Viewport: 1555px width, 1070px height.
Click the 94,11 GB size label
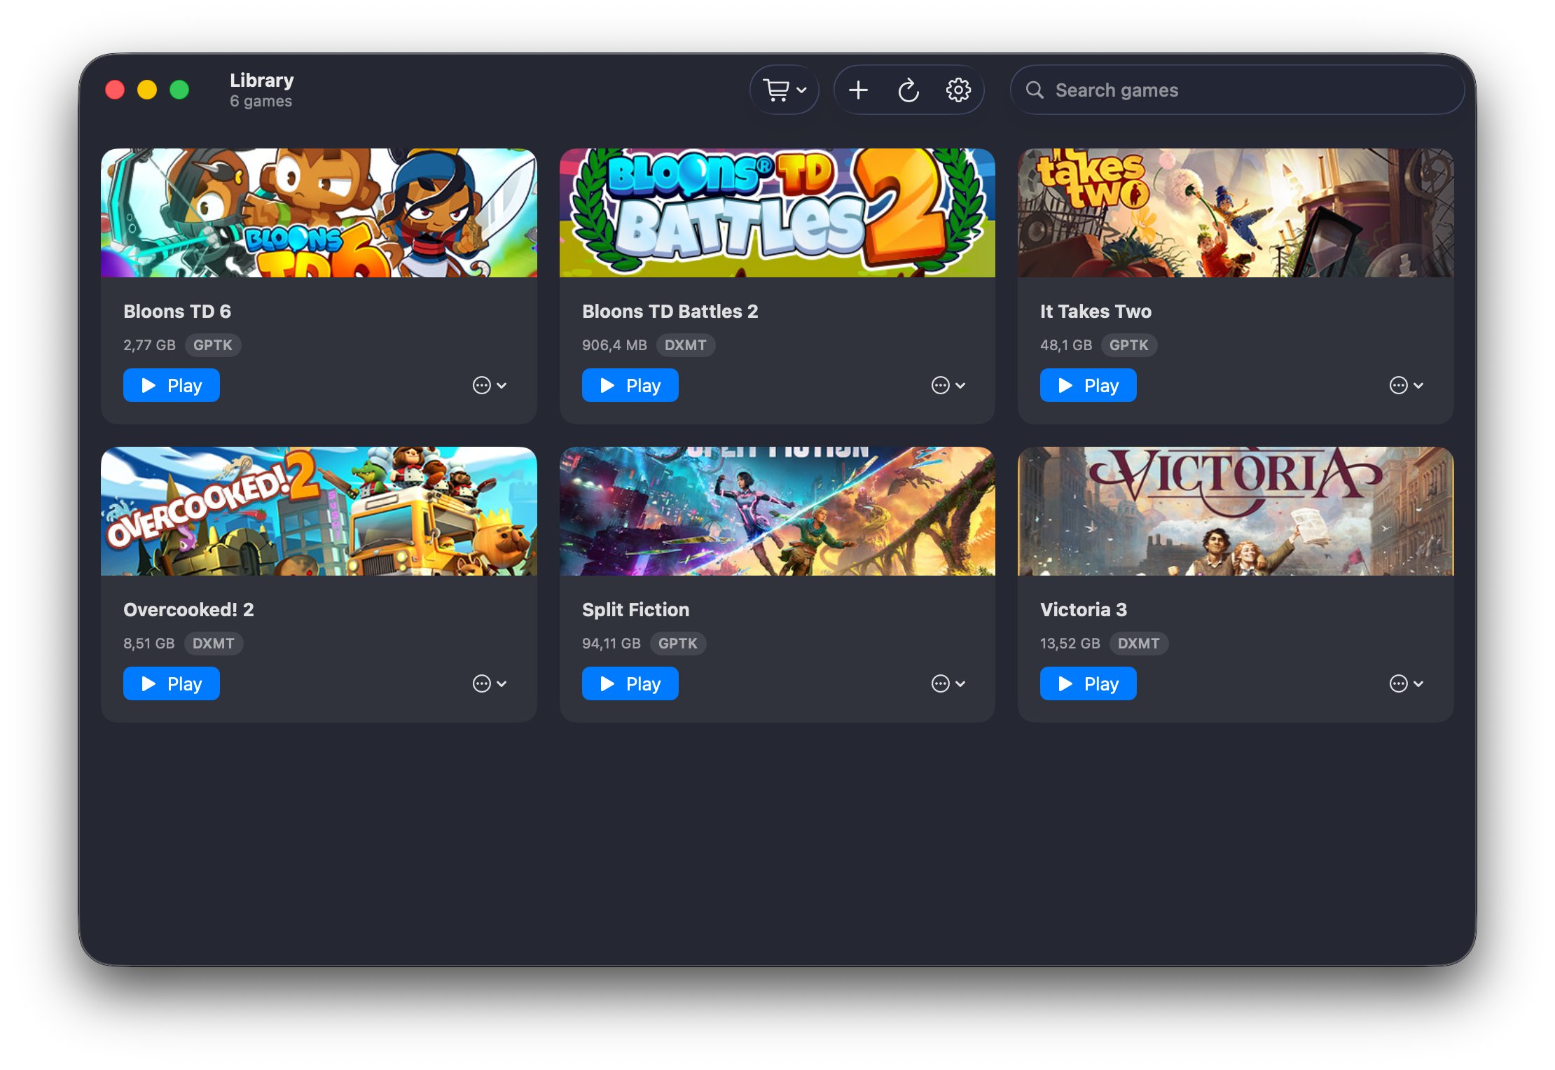(611, 644)
